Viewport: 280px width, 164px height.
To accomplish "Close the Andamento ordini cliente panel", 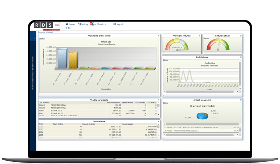I will tap(158, 36).
